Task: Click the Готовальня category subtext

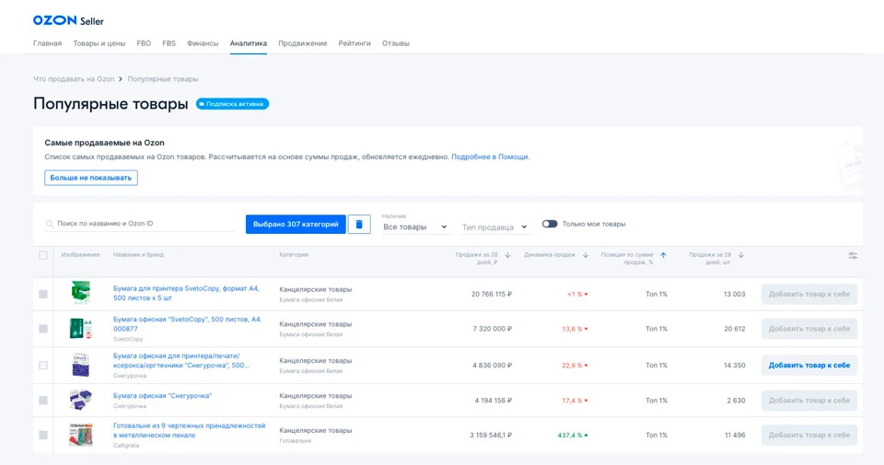Action: click(x=295, y=441)
